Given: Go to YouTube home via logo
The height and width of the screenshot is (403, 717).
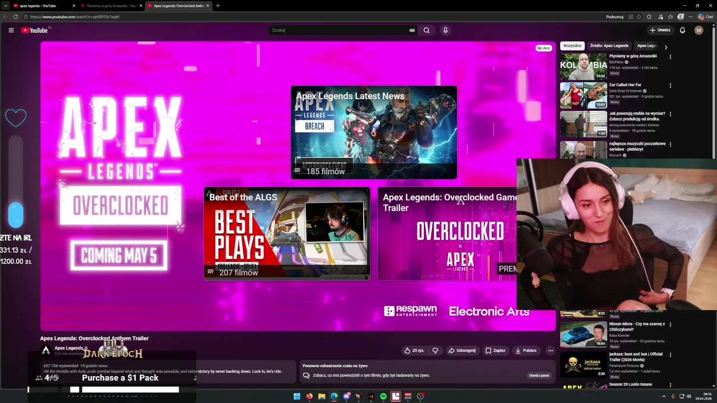Looking at the screenshot, I should click(x=35, y=30).
